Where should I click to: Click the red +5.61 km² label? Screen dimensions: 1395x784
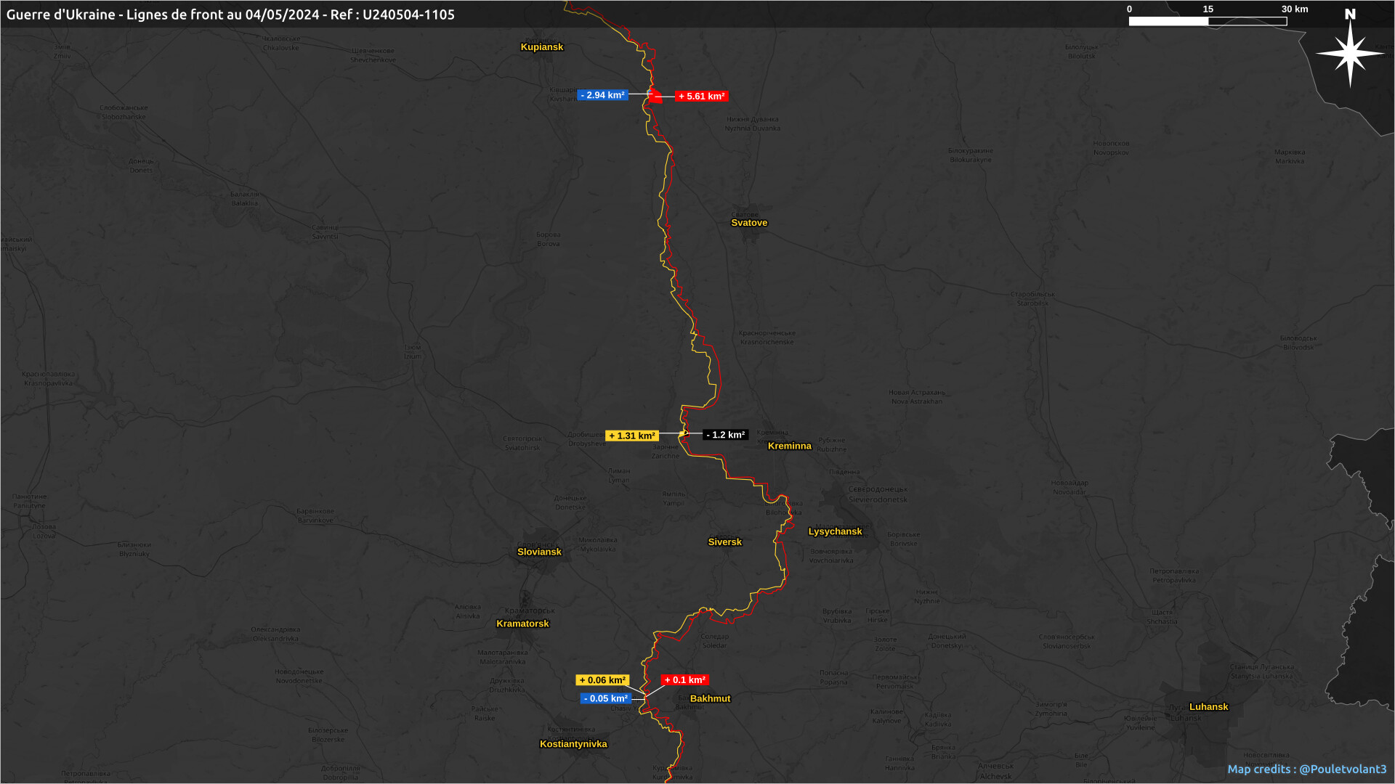[x=701, y=96]
